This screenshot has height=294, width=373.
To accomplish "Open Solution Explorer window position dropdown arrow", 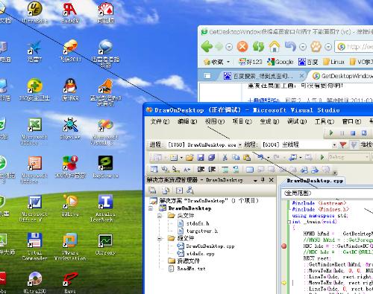I will (x=255, y=180).
